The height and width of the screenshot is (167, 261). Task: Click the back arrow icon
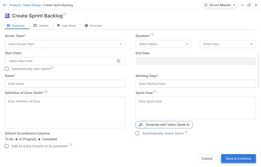point(5,5)
